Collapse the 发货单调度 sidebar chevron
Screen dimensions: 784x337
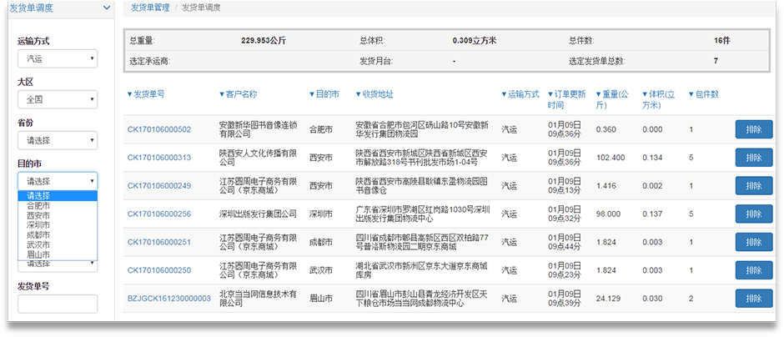(106, 8)
